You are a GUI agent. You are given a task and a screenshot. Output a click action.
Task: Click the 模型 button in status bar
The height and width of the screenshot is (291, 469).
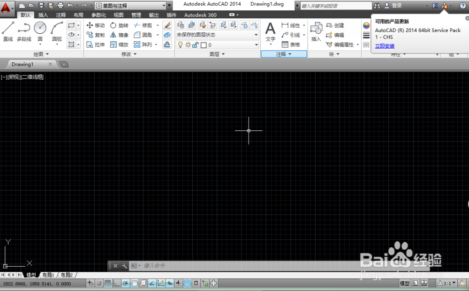(405, 283)
